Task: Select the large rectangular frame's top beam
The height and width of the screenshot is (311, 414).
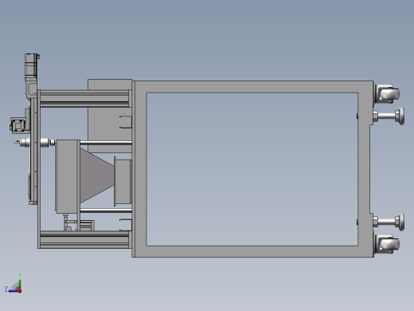Action: click(x=253, y=87)
